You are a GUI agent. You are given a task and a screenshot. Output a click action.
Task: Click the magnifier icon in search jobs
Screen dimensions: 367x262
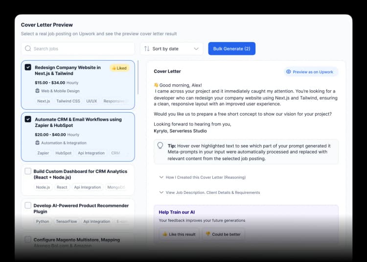(28, 48)
